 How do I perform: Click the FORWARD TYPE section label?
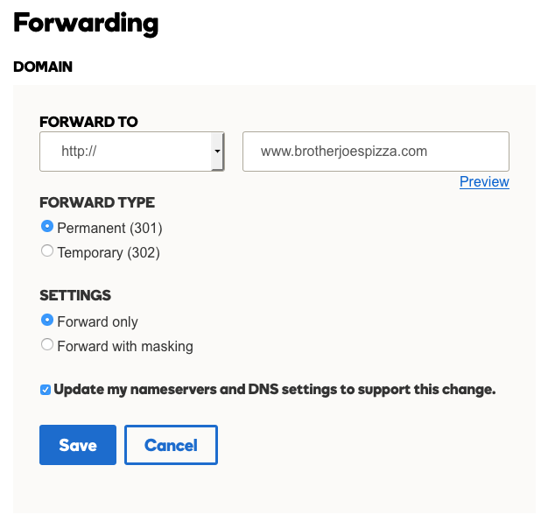coord(97,202)
